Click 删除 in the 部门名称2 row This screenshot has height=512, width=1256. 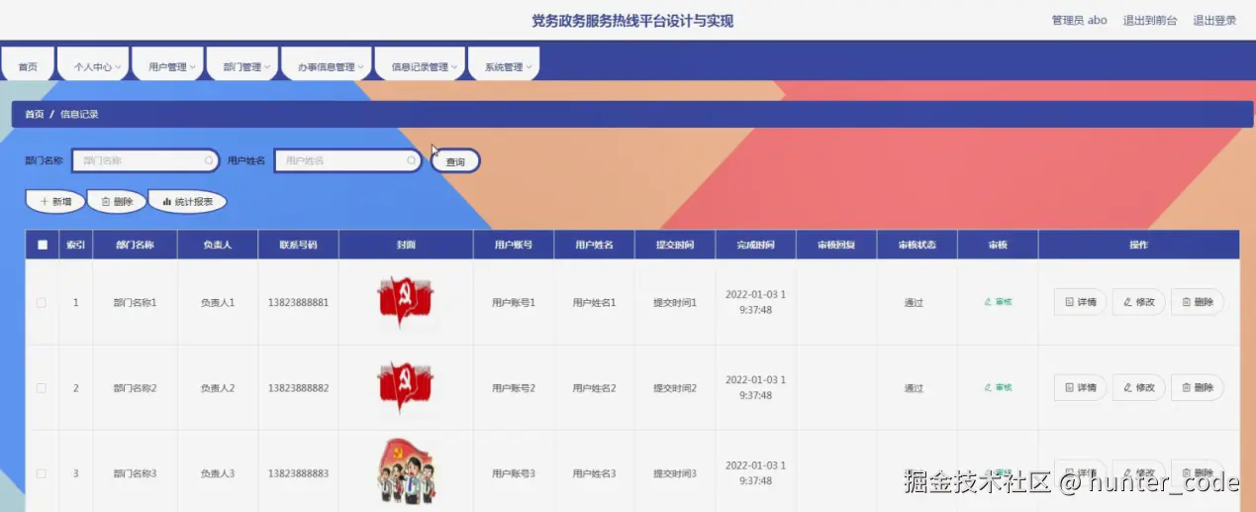point(1198,387)
